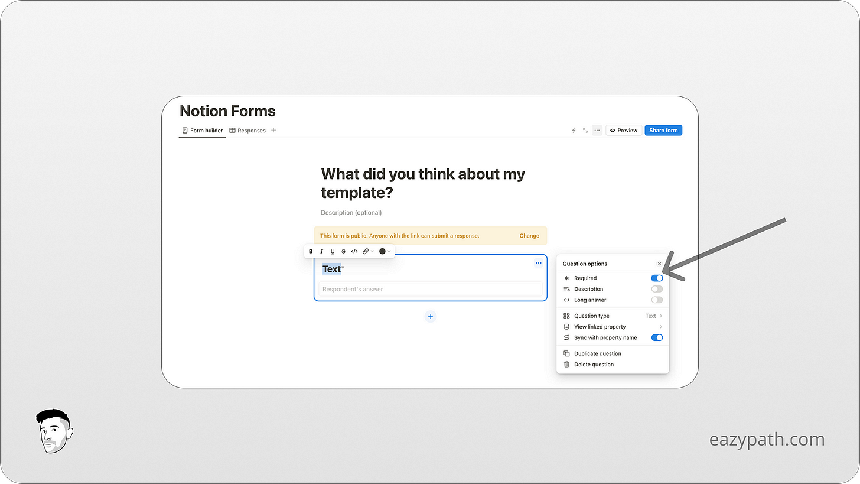
Task: Apply italic formatting in text toolbar
Action: pos(322,251)
